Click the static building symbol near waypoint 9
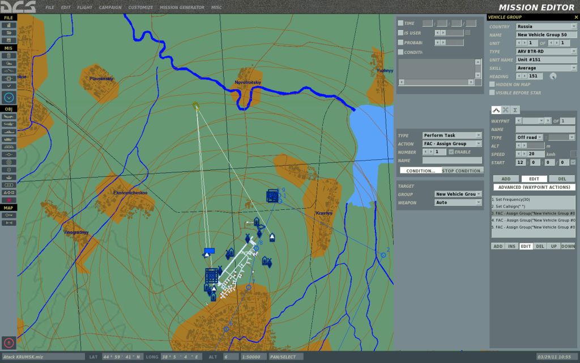 272,196
